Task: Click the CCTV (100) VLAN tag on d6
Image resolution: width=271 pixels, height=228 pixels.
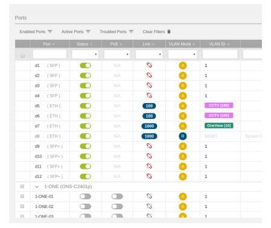Action: (x=219, y=115)
